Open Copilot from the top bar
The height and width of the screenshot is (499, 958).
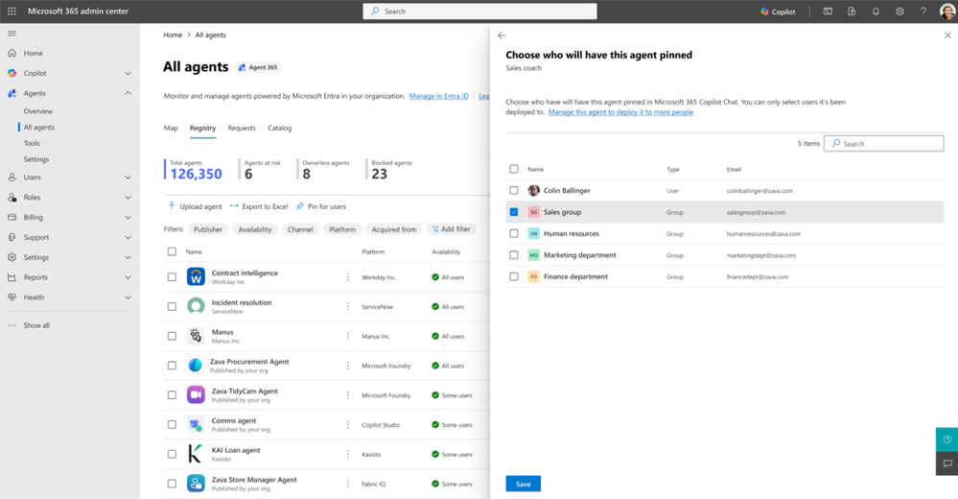click(778, 12)
